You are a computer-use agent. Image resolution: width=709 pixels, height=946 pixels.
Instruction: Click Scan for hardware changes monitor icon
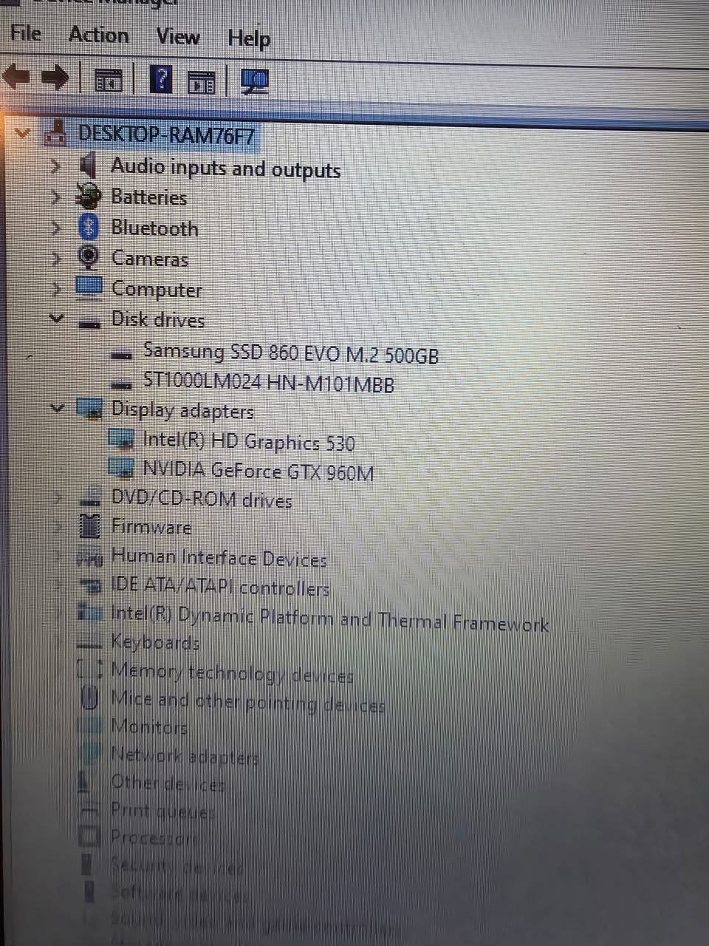pyautogui.click(x=256, y=81)
